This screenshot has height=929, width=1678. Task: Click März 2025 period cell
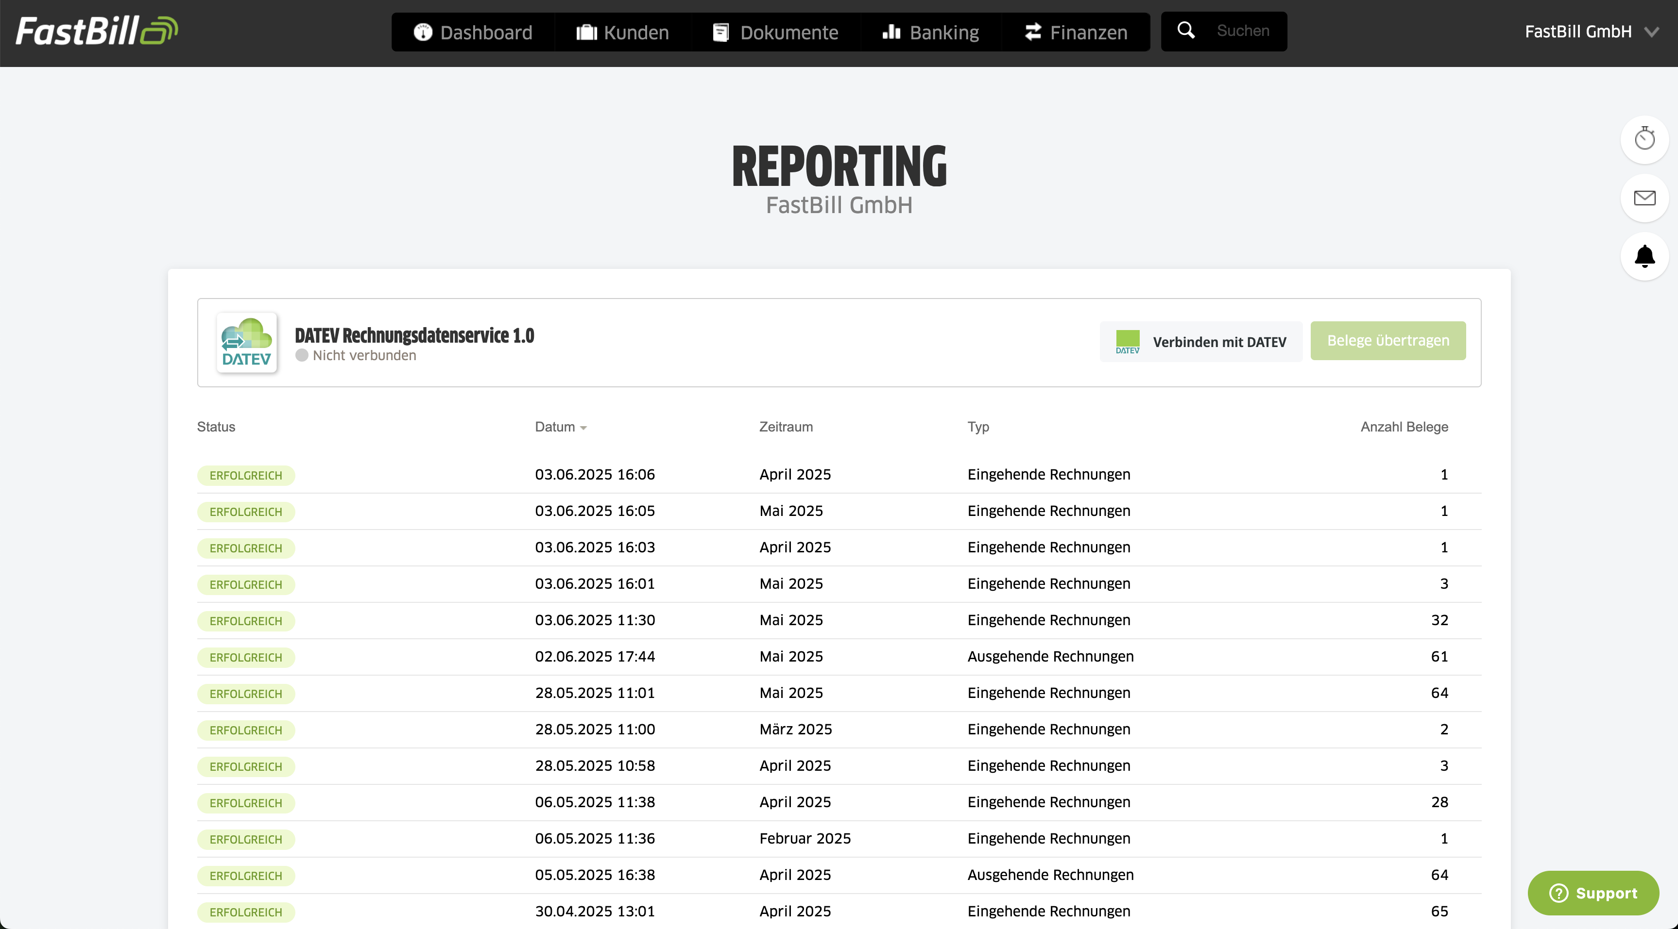(x=795, y=730)
